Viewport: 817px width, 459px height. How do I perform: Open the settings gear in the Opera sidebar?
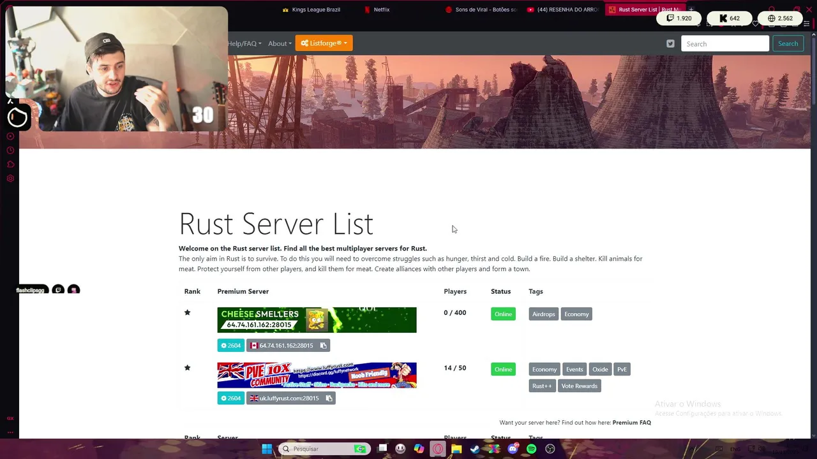(10, 178)
